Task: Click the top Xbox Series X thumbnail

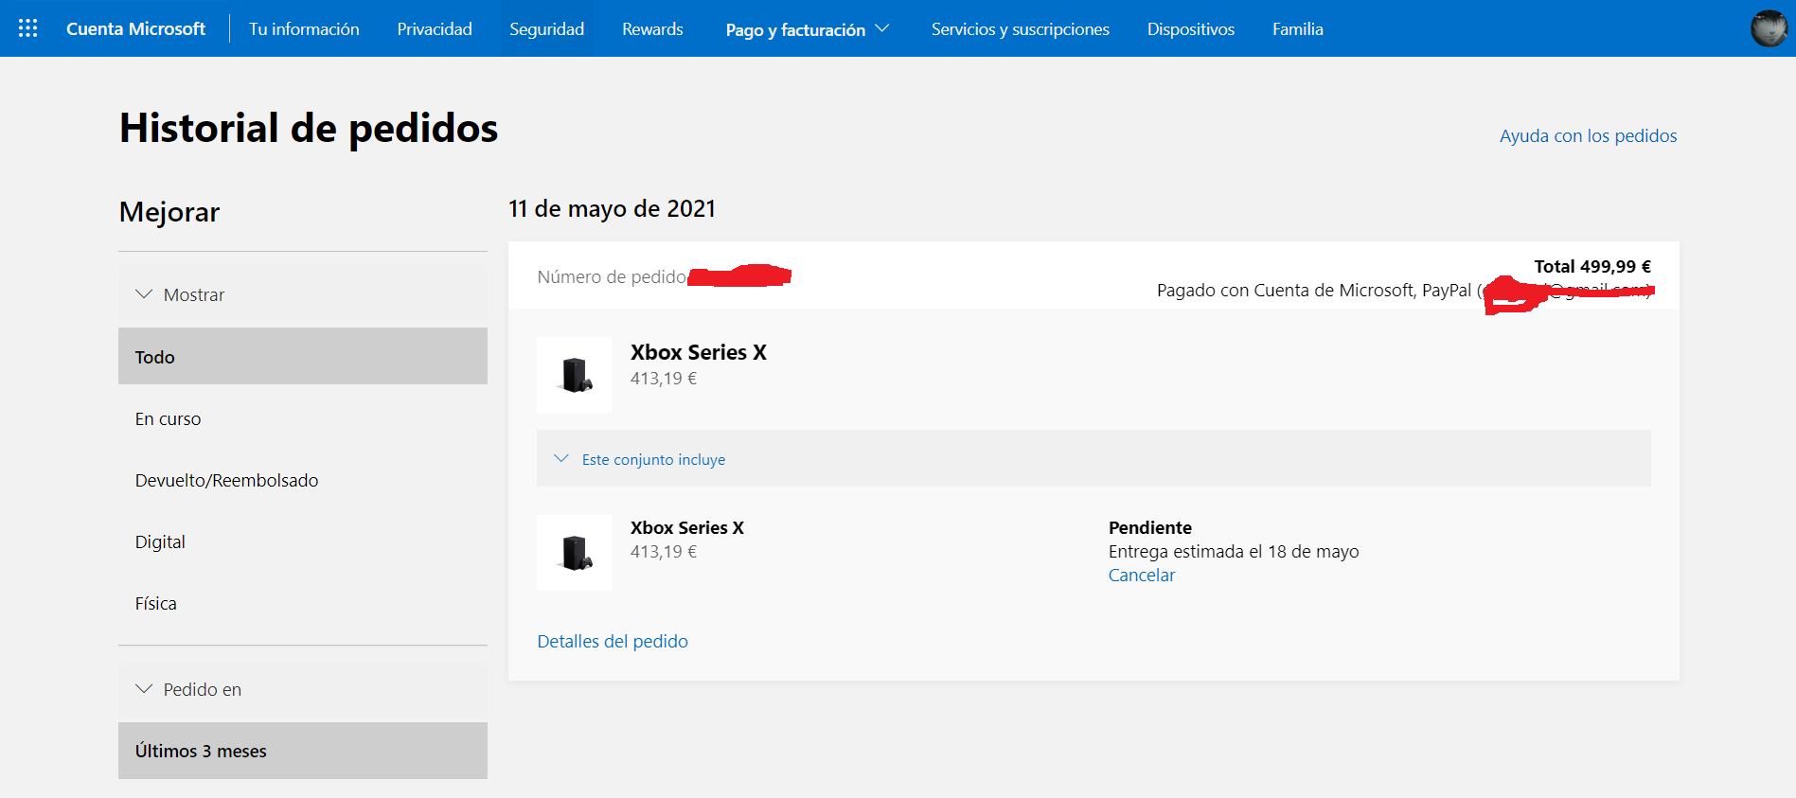Action: pyautogui.click(x=575, y=375)
